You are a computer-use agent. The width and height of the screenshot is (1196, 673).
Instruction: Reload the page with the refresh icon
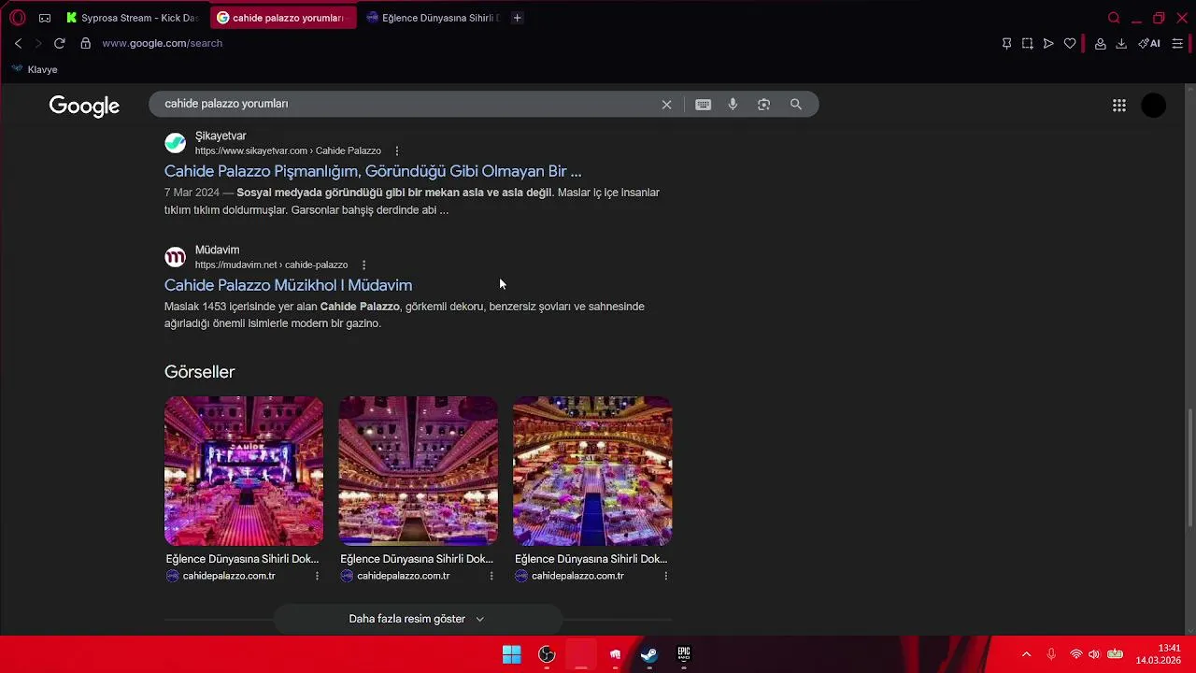click(59, 43)
